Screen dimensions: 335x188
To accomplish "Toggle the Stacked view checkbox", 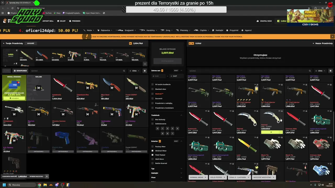I will click(x=153, y=89).
